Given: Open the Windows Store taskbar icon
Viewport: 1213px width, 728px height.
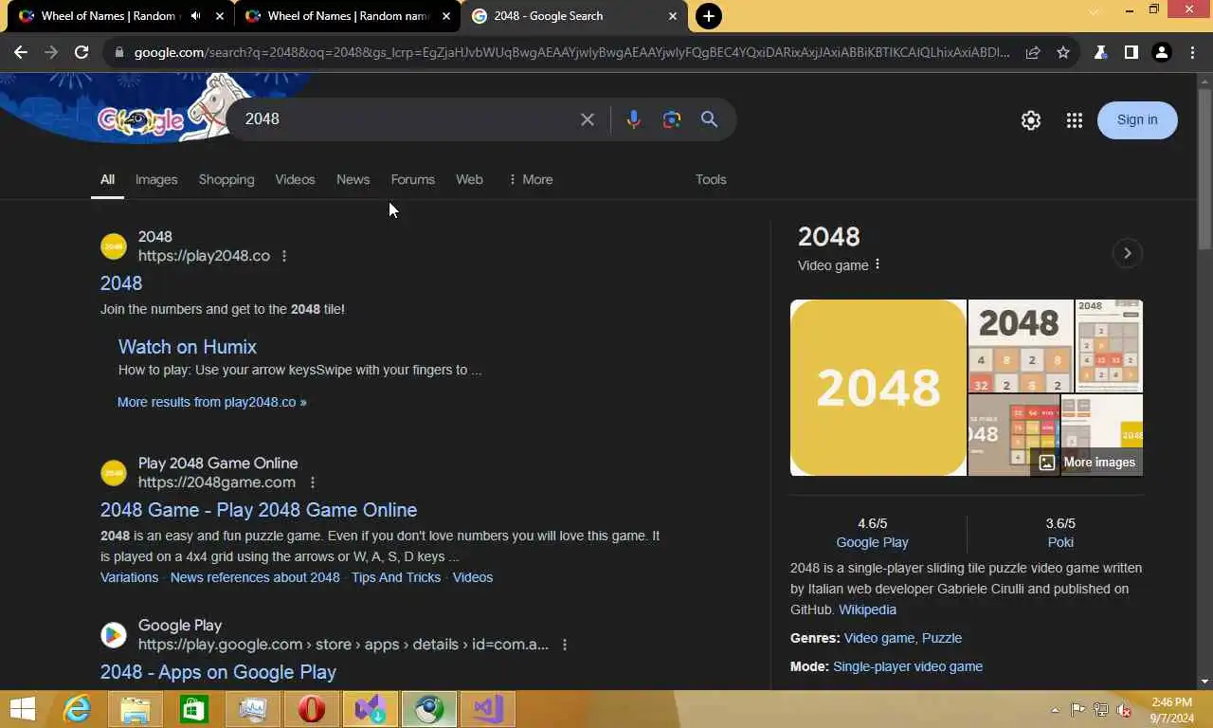Looking at the screenshot, I should click(194, 709).
